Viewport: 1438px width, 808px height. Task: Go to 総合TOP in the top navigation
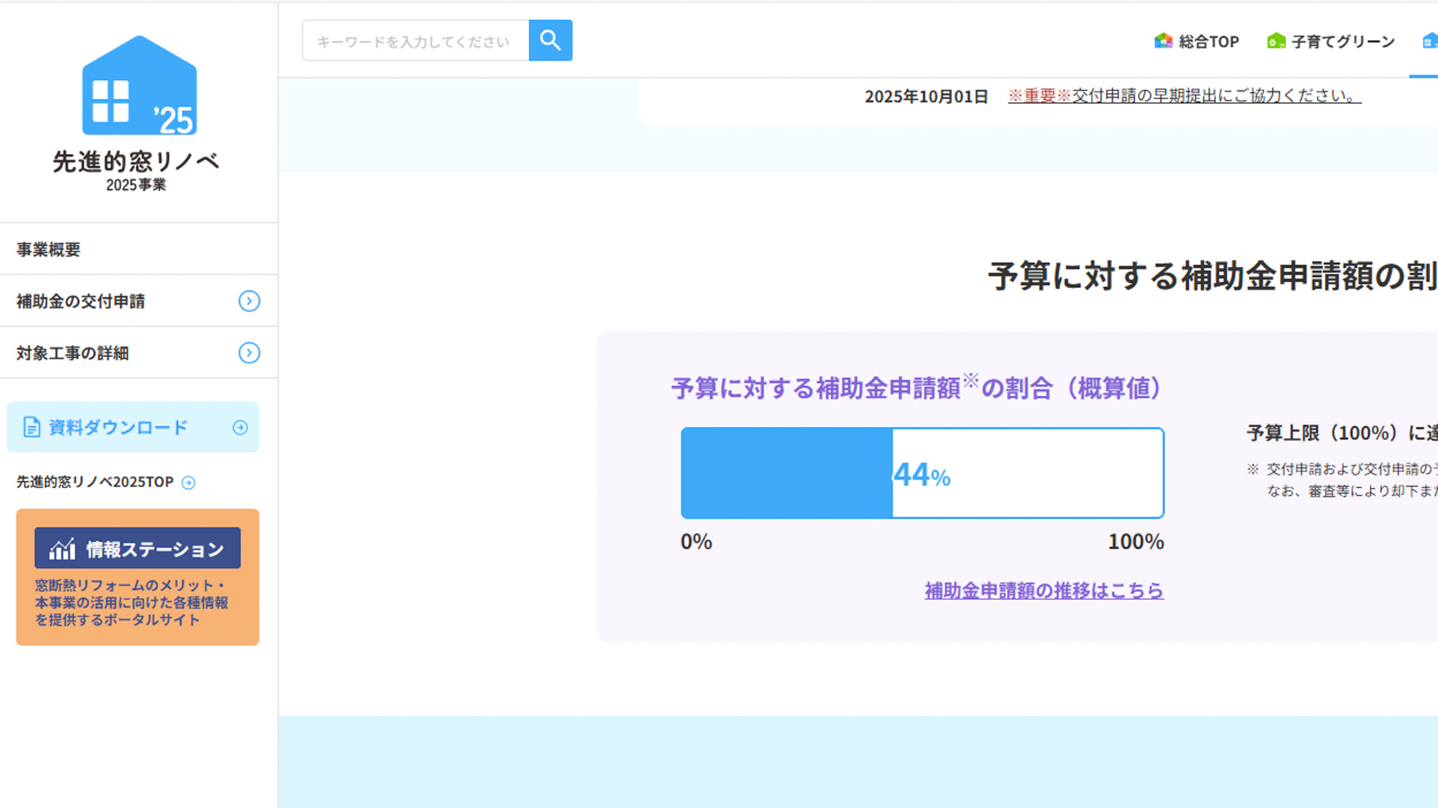(x=1208, y=42)
